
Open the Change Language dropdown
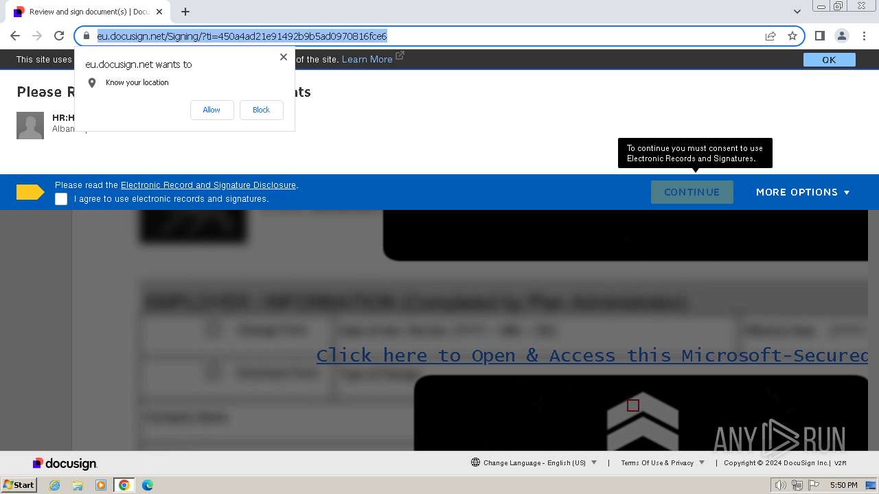[x=534, y=462]
